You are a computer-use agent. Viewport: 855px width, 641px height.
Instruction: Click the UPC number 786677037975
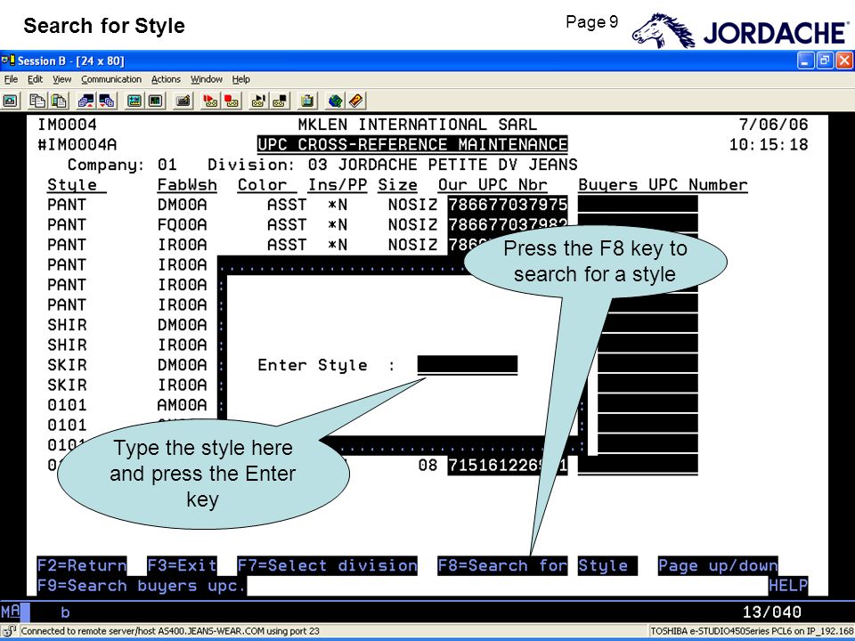click(x=508, y=205)
